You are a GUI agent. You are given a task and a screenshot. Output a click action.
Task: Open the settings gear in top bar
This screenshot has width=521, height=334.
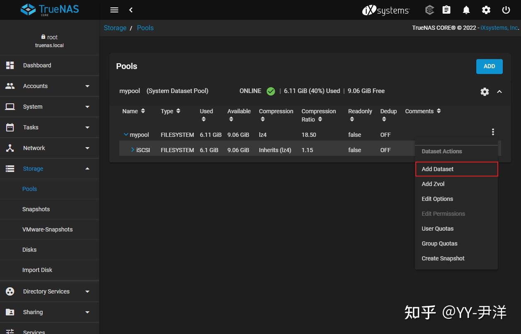coord(486,10)
